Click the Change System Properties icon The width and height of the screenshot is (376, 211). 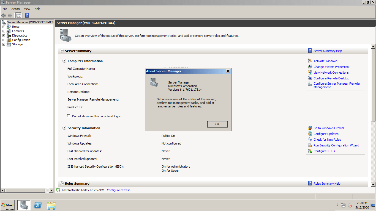pyautogui.click(x=310, y=67)
